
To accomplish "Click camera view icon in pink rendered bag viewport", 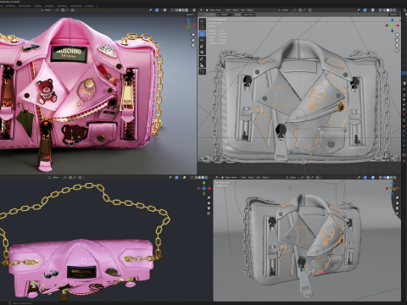I will click(193, 45).
